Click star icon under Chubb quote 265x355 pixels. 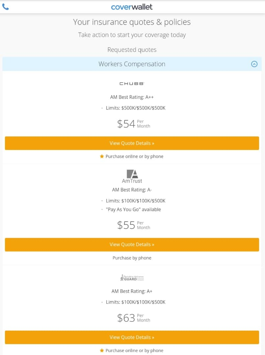click(102, 156)
